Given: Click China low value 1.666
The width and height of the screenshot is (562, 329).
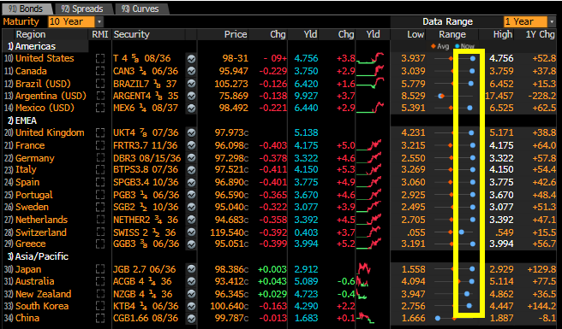Looking at the screenshot, I should 413,318.
